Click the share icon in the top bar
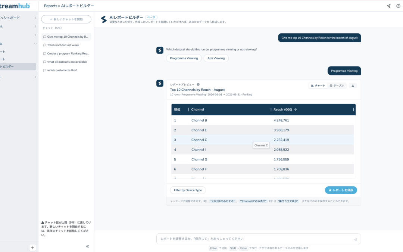Screen dimensions: 403x252 (388, 6)
